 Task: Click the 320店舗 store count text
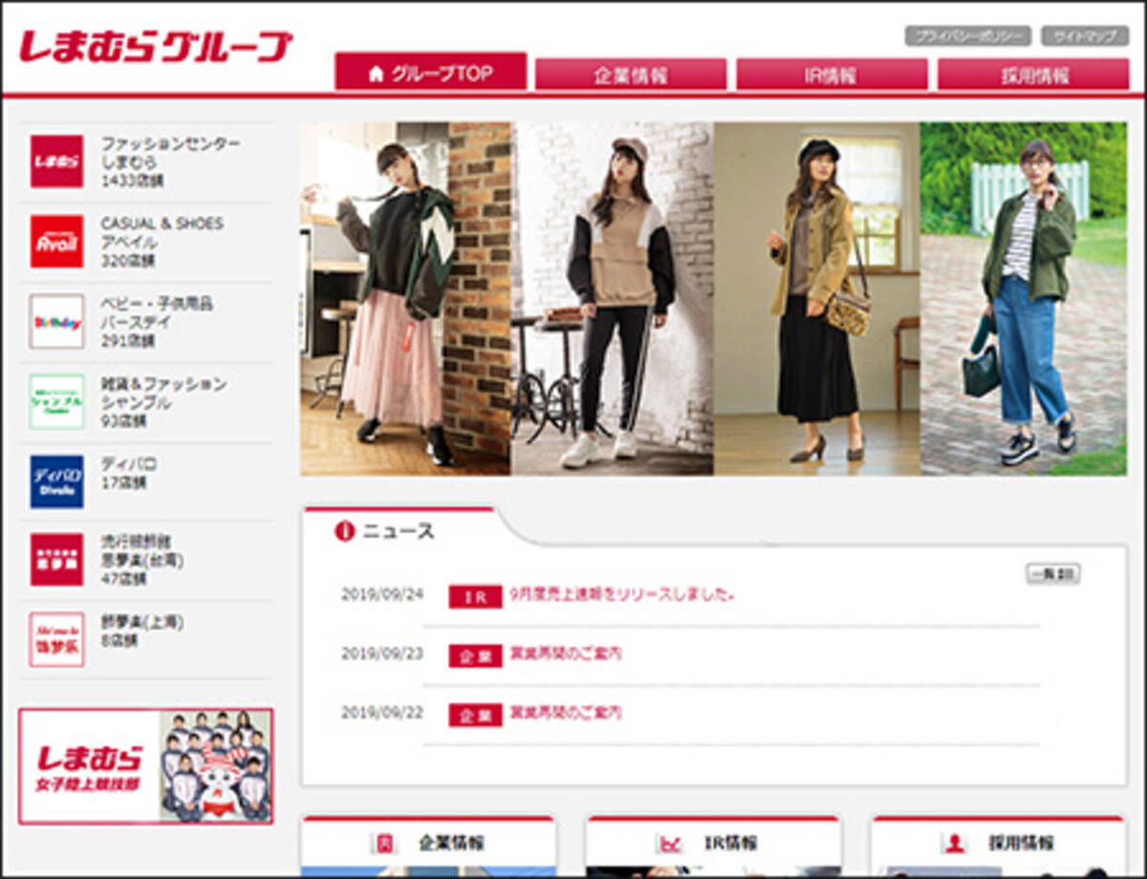[127, 260]
